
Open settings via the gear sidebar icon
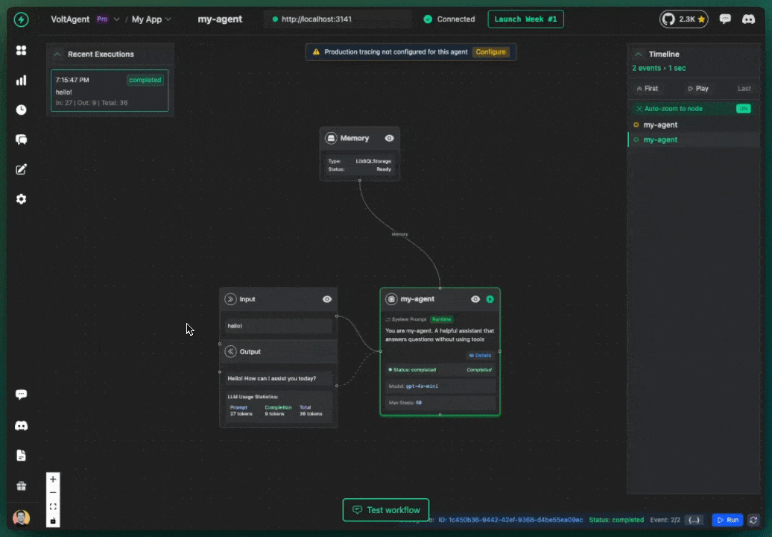21,198
